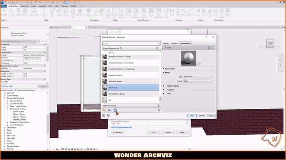Select 50mm x 150mm mullion type in browser

[x=20, y=117]
